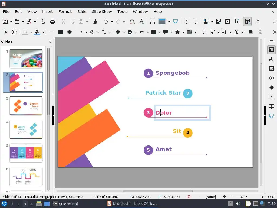Open Navigator deck in sidebar
Image resolution: width=277 pixels, height=208 pixels.
pyautogui.click(x=272, y=78)
